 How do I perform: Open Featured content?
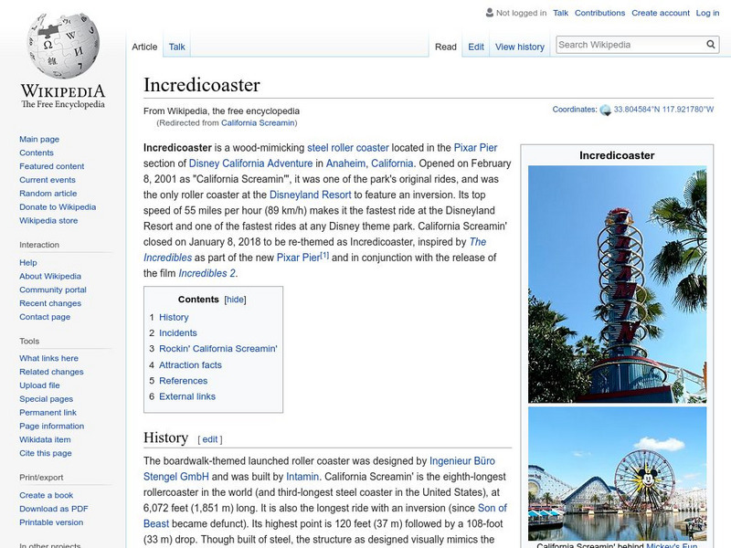coord(52,166)
